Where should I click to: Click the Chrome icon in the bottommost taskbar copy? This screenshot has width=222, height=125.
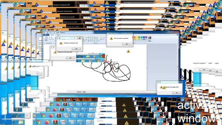[38, 122]
